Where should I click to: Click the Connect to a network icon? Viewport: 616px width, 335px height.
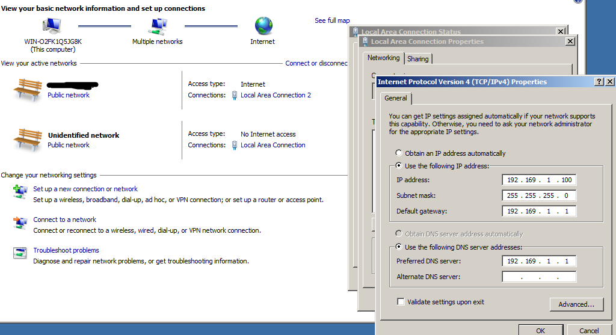[20, 223]
